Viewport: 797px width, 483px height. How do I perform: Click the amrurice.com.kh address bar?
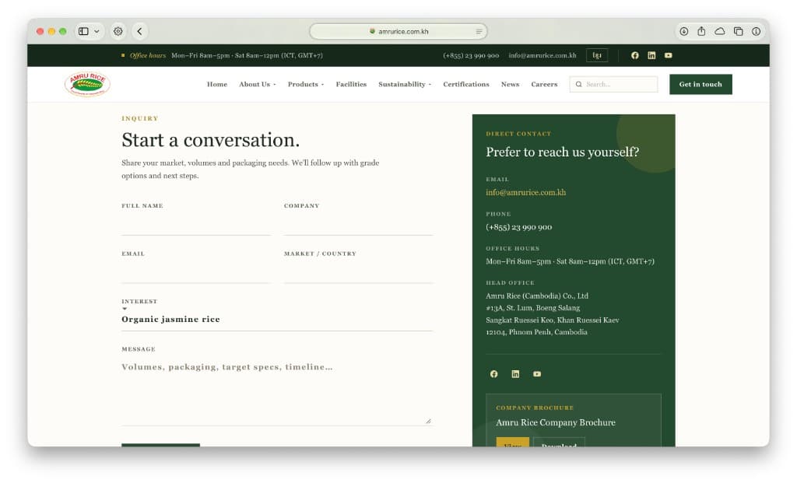398,31
